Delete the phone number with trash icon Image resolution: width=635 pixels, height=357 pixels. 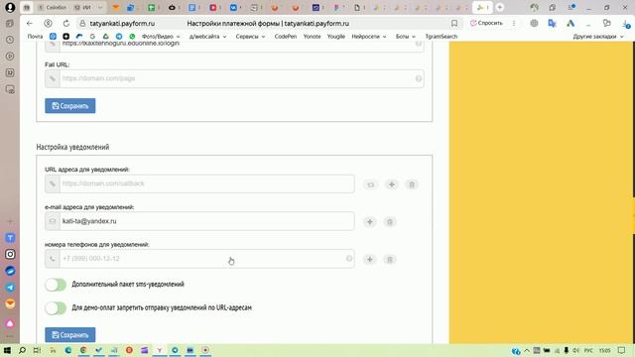tap(390, 260)
